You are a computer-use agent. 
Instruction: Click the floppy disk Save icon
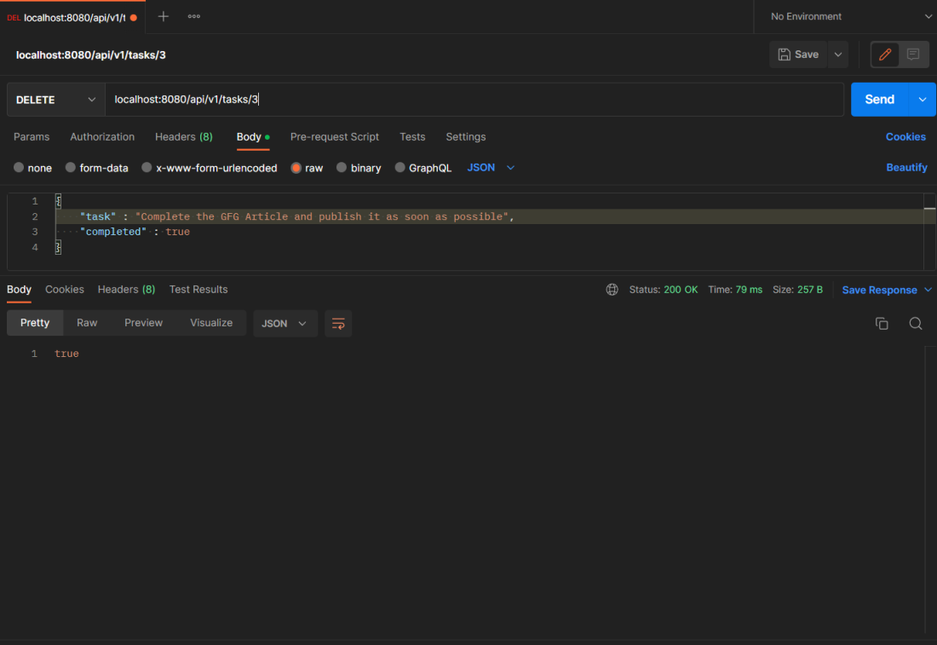[x=784, y=55]
